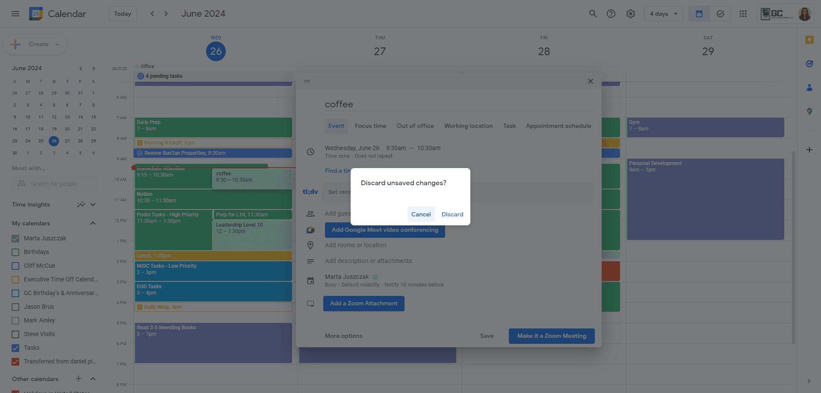The image size is (821, 393).
Task: Switch to Calendar view icon
Action: coord(699,14)
